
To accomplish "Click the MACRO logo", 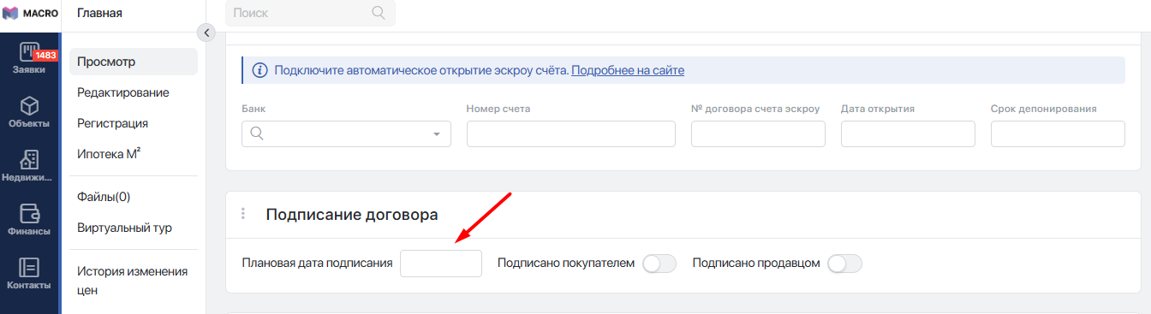I will 29,14.
